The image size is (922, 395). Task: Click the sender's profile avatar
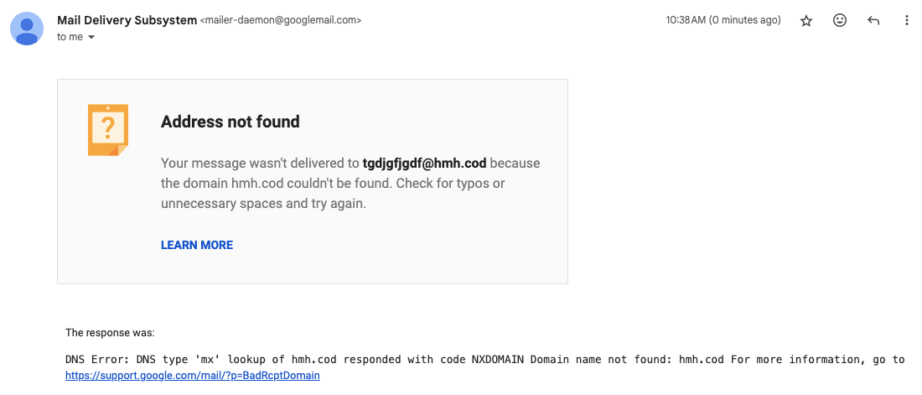27,29
